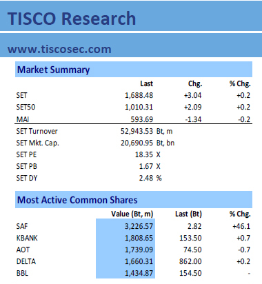
Task: Click the KBANK stock symbol
Action: click(x=27, y=238)
